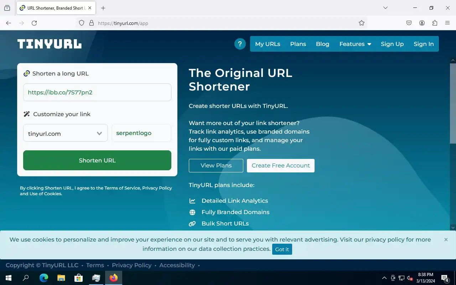Image resolution: width=456 pixels, height=285 pixels.
Task: Bookmark this page with star icon
Action: (x=362, y=23)
